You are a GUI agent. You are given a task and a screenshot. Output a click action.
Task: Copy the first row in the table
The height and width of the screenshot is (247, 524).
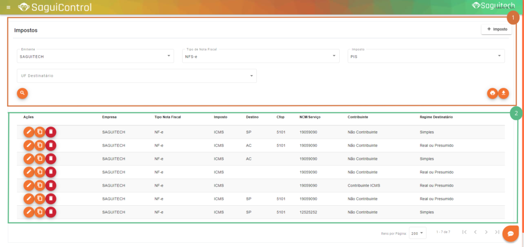pos(40,132)
